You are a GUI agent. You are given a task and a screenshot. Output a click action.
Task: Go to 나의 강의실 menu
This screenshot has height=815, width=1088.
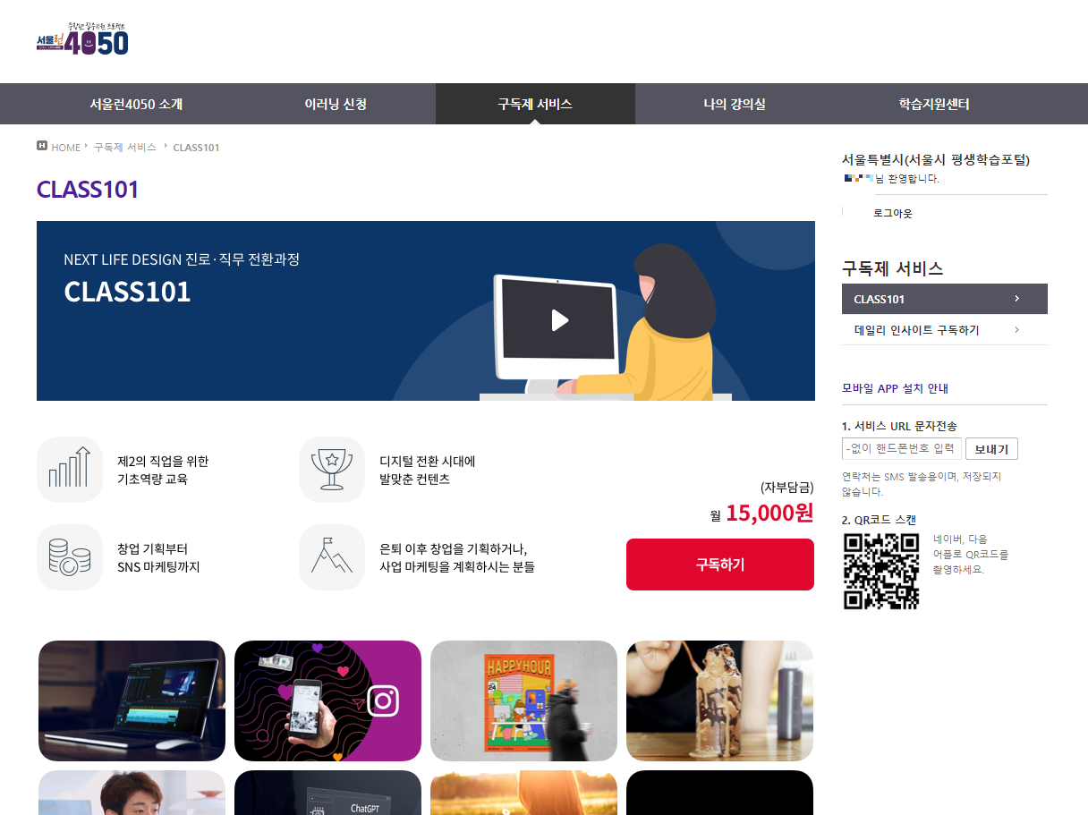(x=735, y=104)
